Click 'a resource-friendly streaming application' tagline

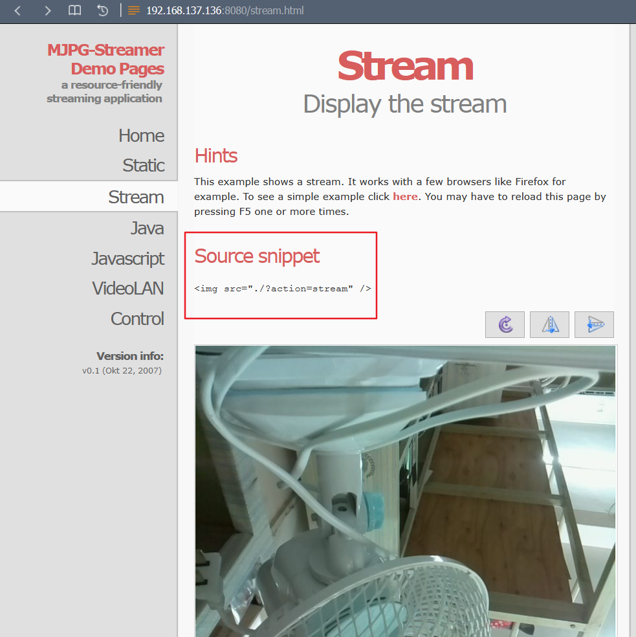click(104, 92)
